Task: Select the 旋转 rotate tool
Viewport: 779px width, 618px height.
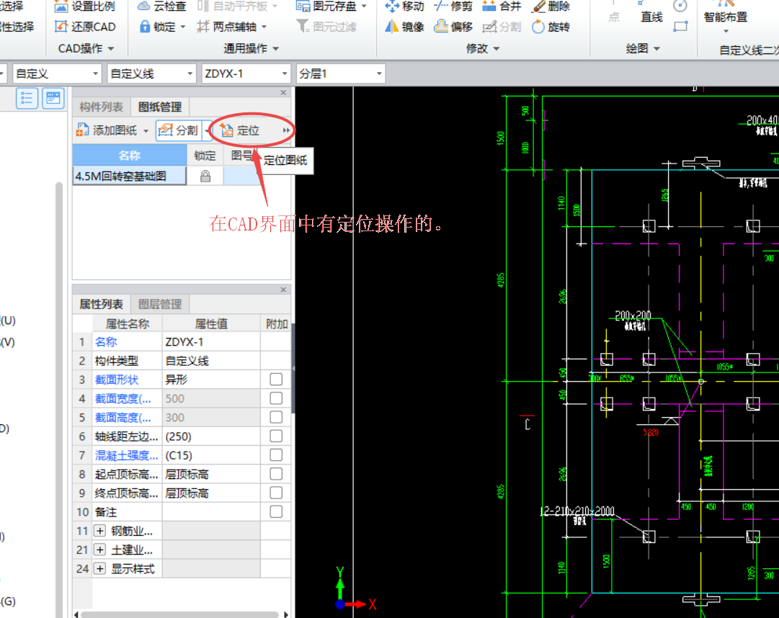Action: coord(551,27)
